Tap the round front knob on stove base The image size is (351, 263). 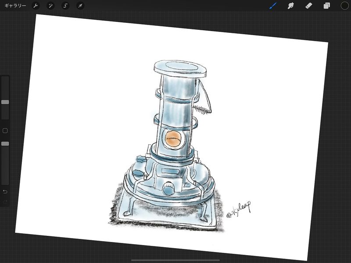(x=168, y=190)
